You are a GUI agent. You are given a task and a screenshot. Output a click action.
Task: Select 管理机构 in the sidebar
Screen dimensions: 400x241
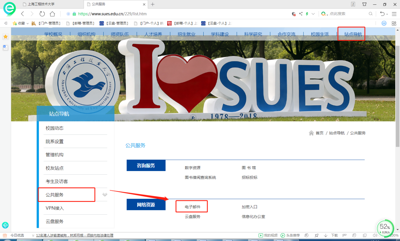[x=55, y=155]
